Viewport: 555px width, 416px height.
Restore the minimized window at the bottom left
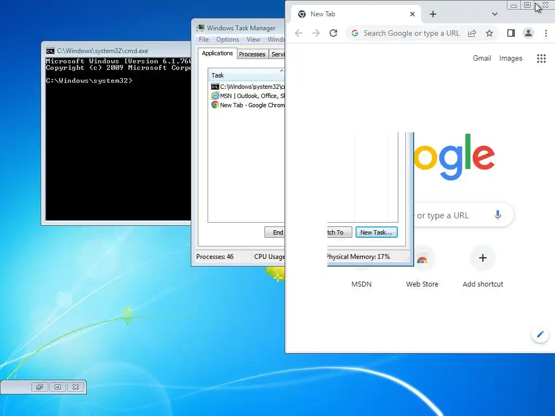click(39, 387)
